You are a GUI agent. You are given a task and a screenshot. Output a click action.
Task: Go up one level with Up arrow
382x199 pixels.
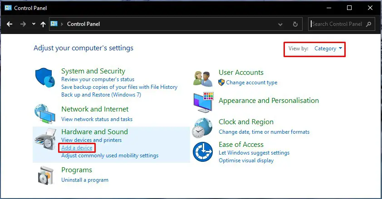(43, 24)
